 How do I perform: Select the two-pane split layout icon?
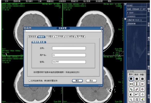pyautogui.click(x=137, y=79)
